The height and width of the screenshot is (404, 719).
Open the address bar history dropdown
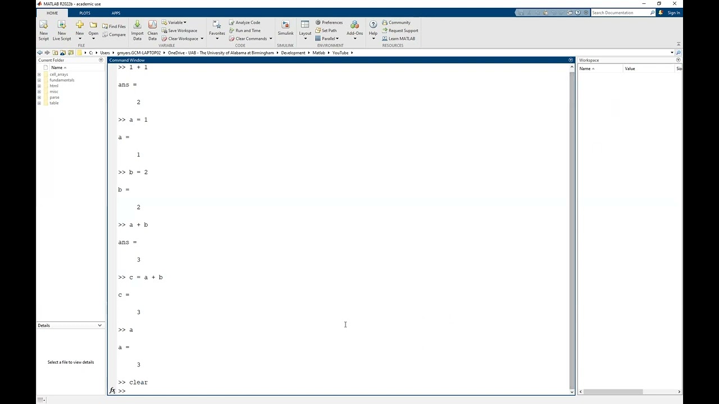[672, 53]
